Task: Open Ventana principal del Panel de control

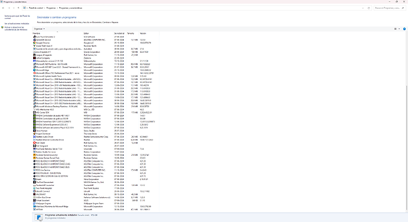Action: coord(17,17)
